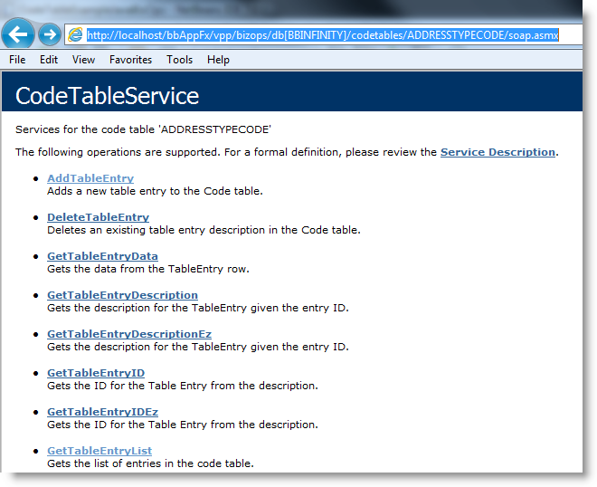Open the Tools menu
This screenshot has height=487, width=597.
[179, 60]
